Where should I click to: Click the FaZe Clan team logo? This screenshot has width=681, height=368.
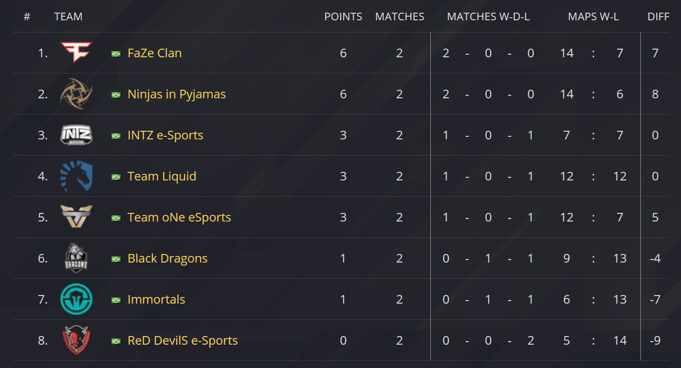point(76,53)
